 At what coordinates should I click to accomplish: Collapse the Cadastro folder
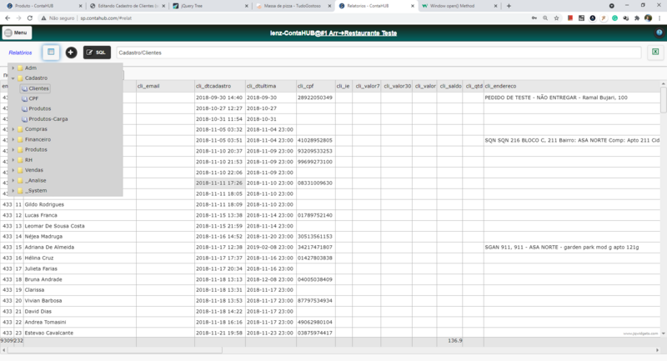point(13,78)
